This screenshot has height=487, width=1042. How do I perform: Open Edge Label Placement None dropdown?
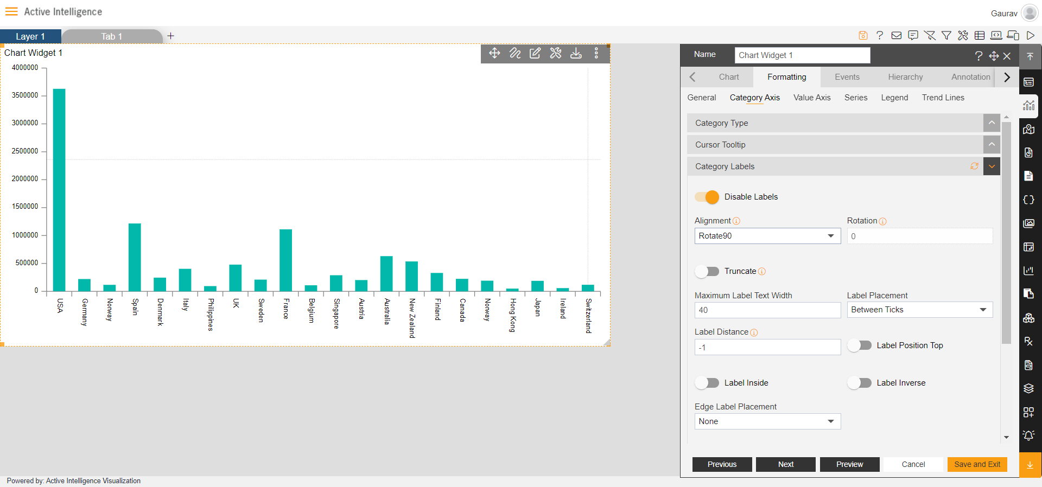click(767, 421)
